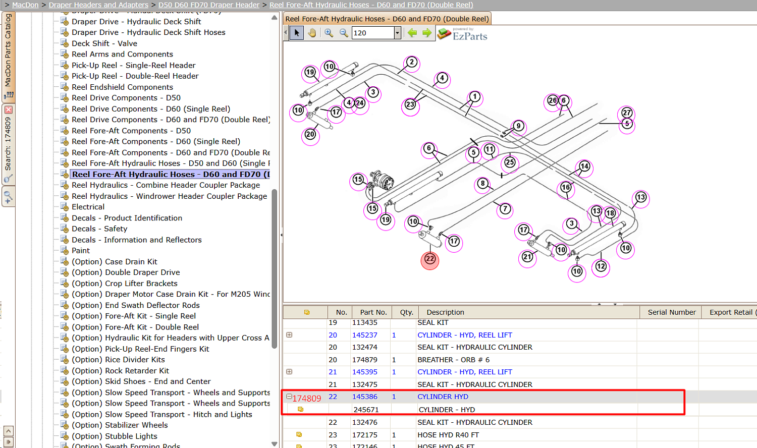Select callout 8 in the diagram

(x=483, y=184)
